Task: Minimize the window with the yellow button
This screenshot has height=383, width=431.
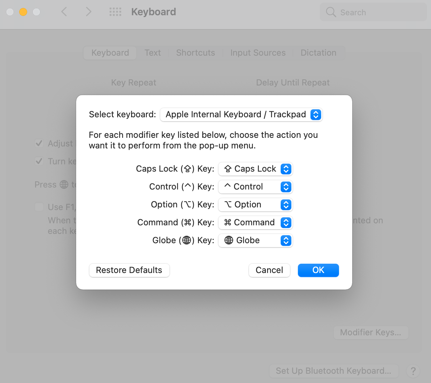Action: pyautogui.click(x=23, y=12)
